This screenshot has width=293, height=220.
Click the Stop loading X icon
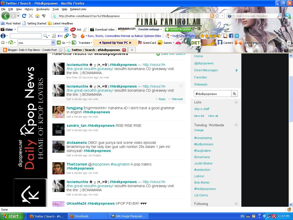coord(31,16)
